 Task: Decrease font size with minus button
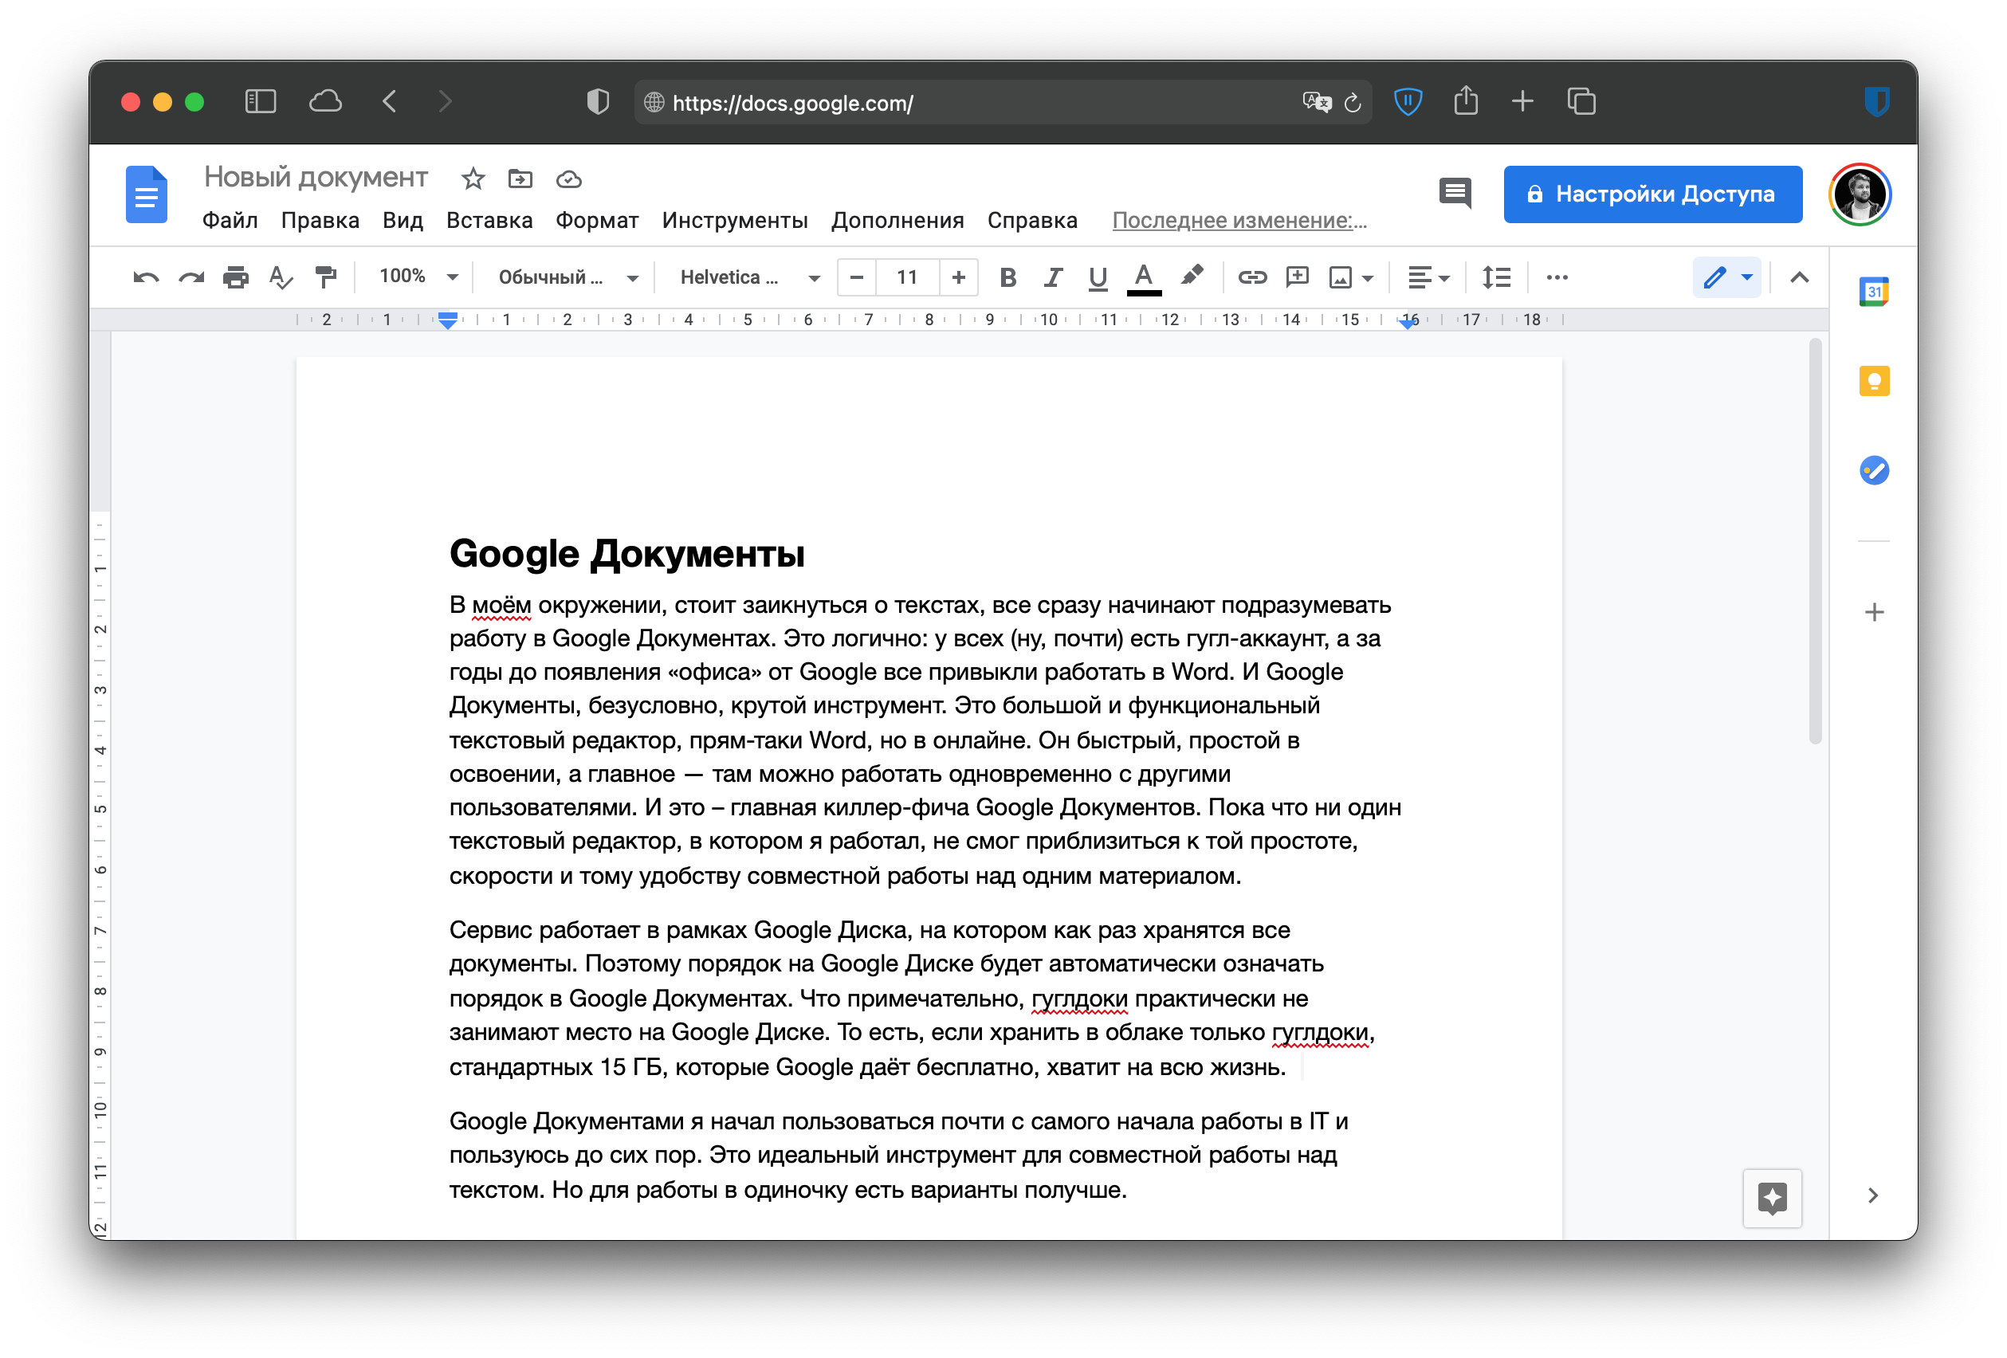857,277
